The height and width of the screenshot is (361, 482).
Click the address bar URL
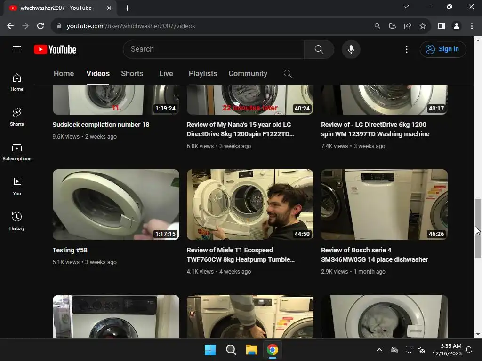131,26
